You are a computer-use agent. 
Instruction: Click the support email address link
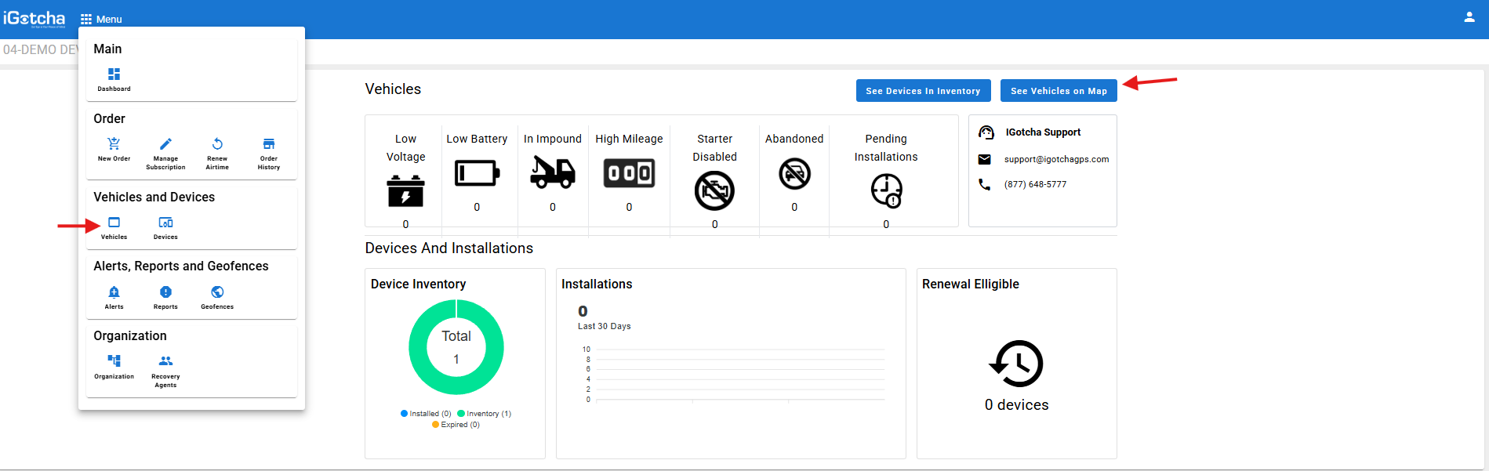1056,159
